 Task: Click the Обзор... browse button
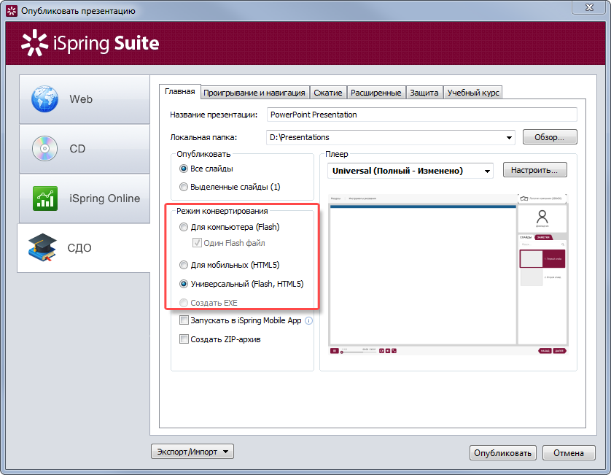coord(550,137)
